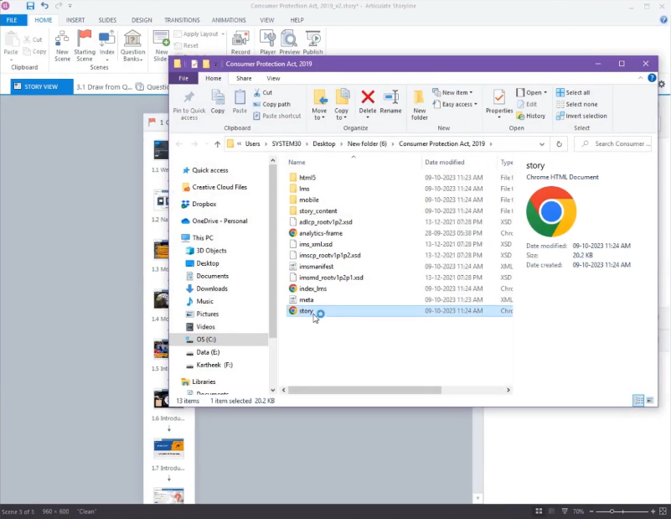The height and width of the screenshot is (519, 671).
Task: Open the Open button dropdown in Explorer
Action: click(545, 92)
